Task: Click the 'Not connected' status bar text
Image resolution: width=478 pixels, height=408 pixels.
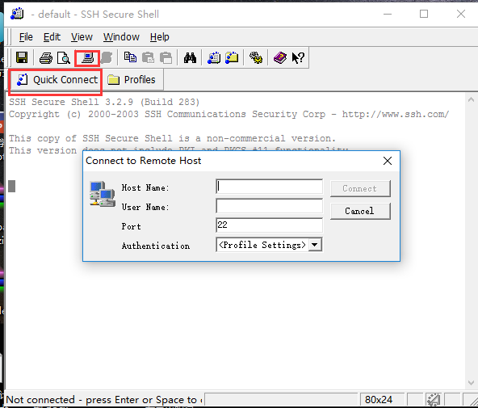Action: (104, 400)
